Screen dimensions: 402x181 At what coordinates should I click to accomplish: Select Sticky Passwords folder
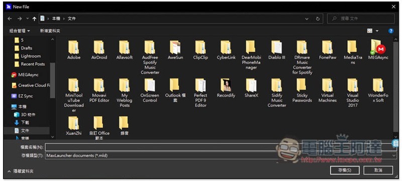pos(302,90)
